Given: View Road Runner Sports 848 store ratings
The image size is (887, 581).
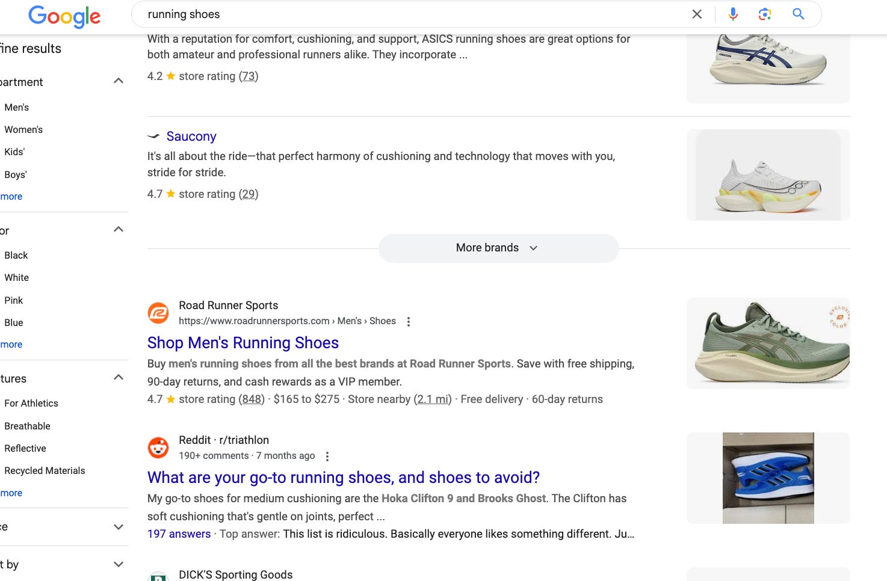Looking at the screenshot, I should tap(252, 399).
